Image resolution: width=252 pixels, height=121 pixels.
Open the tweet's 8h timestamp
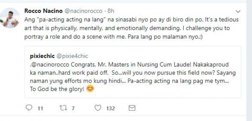(111, 11)
